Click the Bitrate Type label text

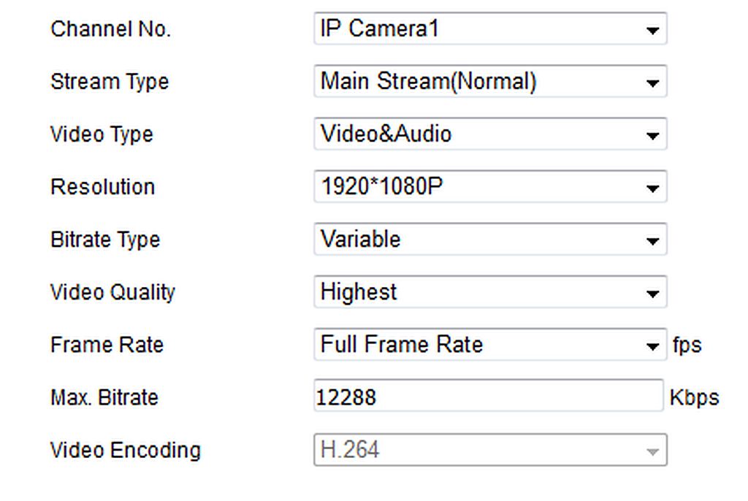pyautogui.click(x=105, y=240)
